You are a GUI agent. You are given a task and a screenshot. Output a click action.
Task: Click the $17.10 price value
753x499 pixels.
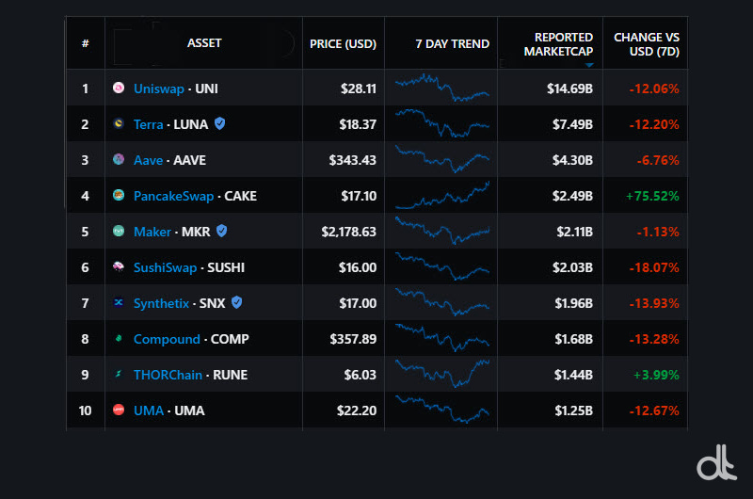point(359,196)
